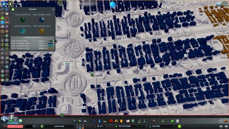This screenshot has width=229, height=129.
Task: Open the purple Pollution info view
Action: point(7,27)
